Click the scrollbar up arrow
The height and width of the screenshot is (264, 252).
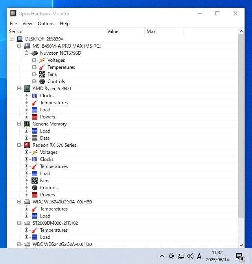click(241, 31)
